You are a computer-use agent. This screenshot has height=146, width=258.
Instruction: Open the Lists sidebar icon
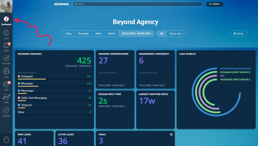pyautogui.click(x=6, y=72)
